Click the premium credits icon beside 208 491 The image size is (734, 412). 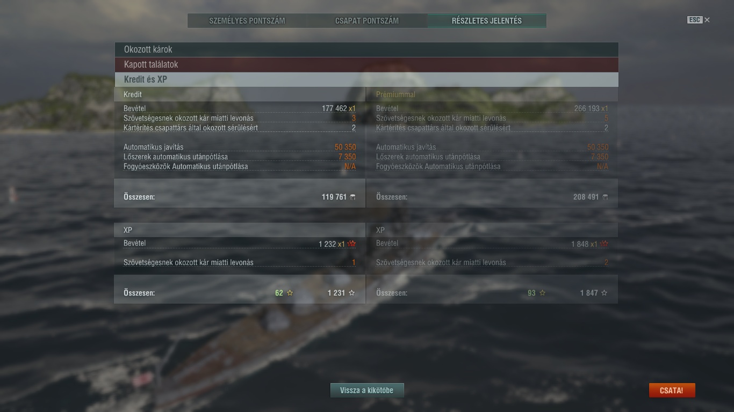605,197
